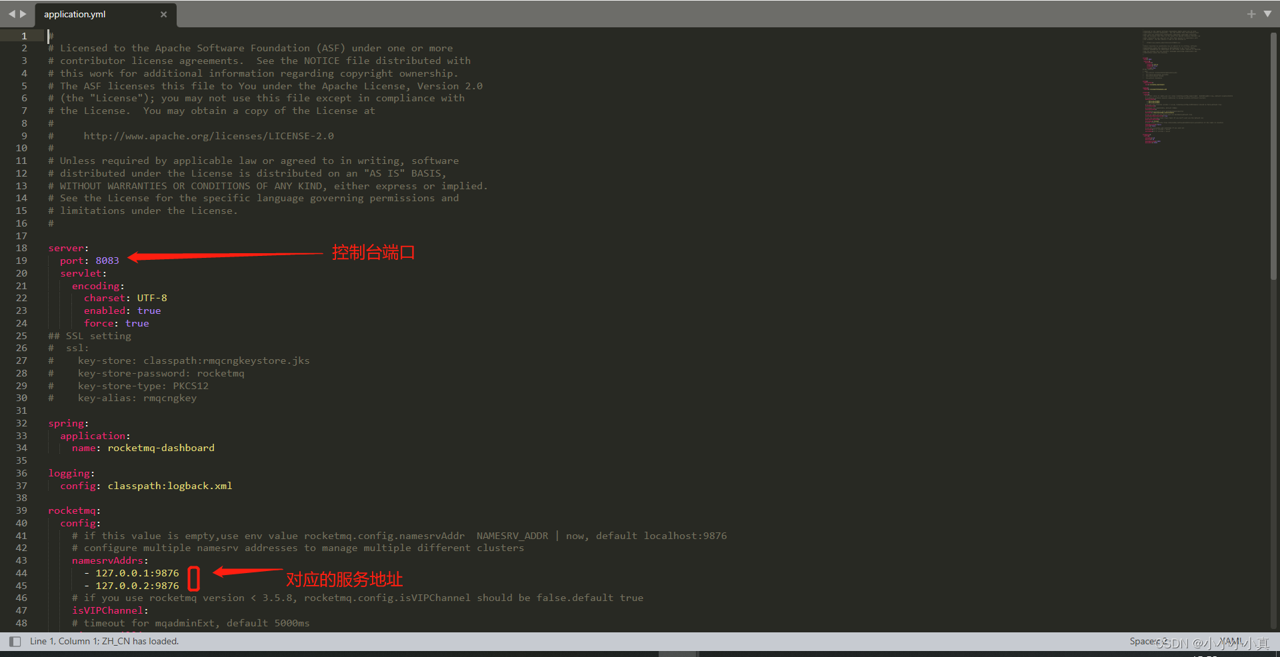This screenshot has height=657, width=1280.
Task: Click line number 18 in the gutter
Action: click(x=21, y=248)
